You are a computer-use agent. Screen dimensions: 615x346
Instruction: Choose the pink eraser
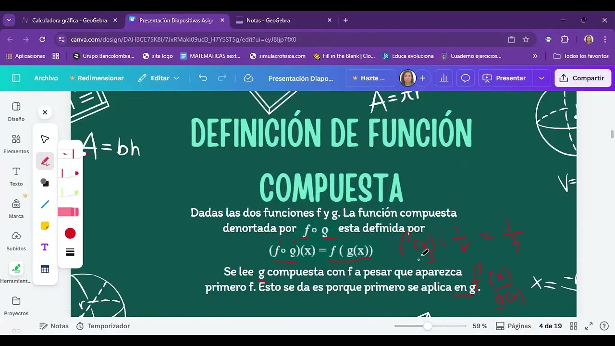pos(68,212)
